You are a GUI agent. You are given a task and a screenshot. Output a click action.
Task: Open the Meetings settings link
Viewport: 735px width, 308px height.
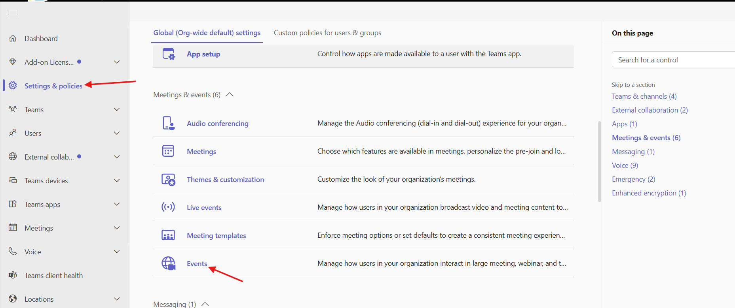point(201,152)
